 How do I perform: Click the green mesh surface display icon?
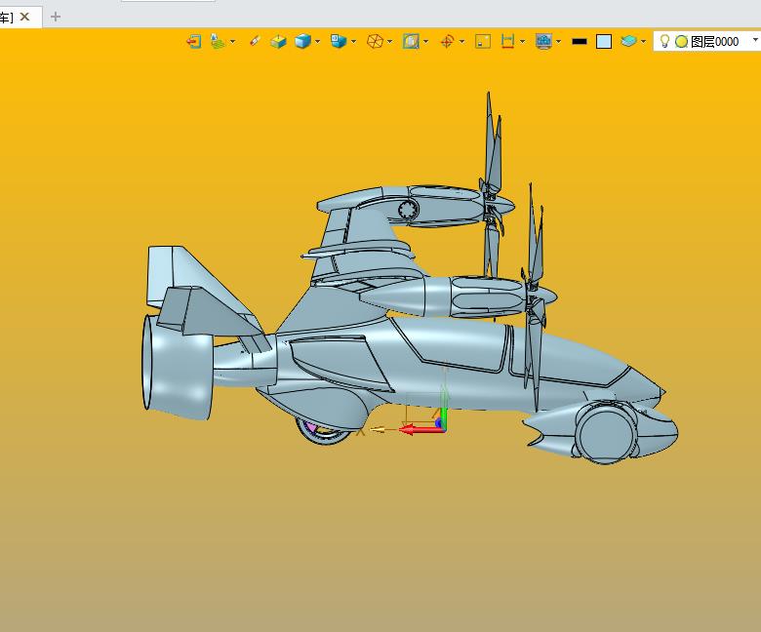tap(218, 41)
